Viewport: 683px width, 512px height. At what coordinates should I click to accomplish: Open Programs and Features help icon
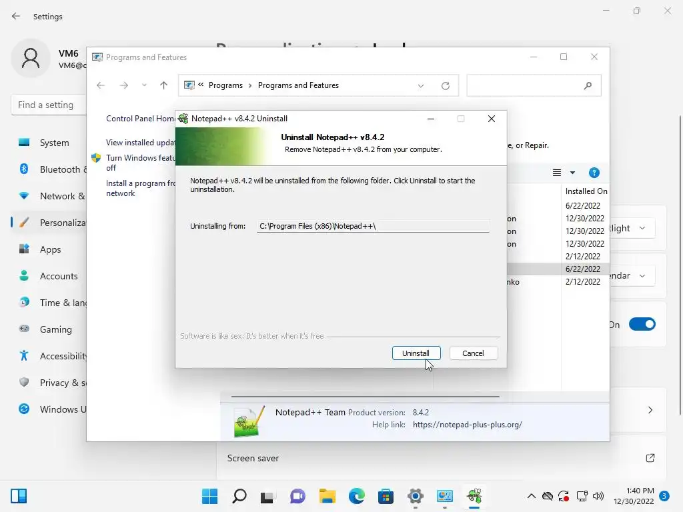(x=594, y=173)
